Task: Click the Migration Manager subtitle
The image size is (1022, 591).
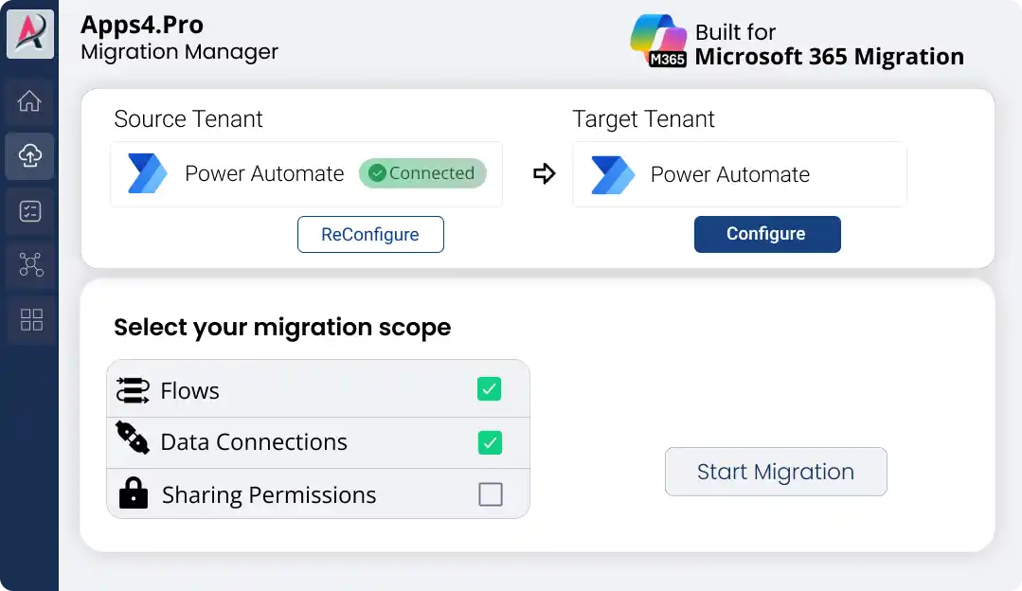Action: (179, 51)
